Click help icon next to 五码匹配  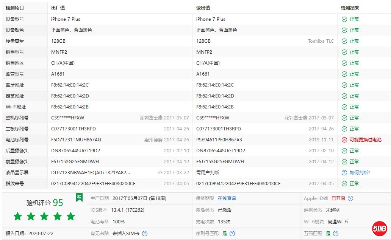coord(336,234)
